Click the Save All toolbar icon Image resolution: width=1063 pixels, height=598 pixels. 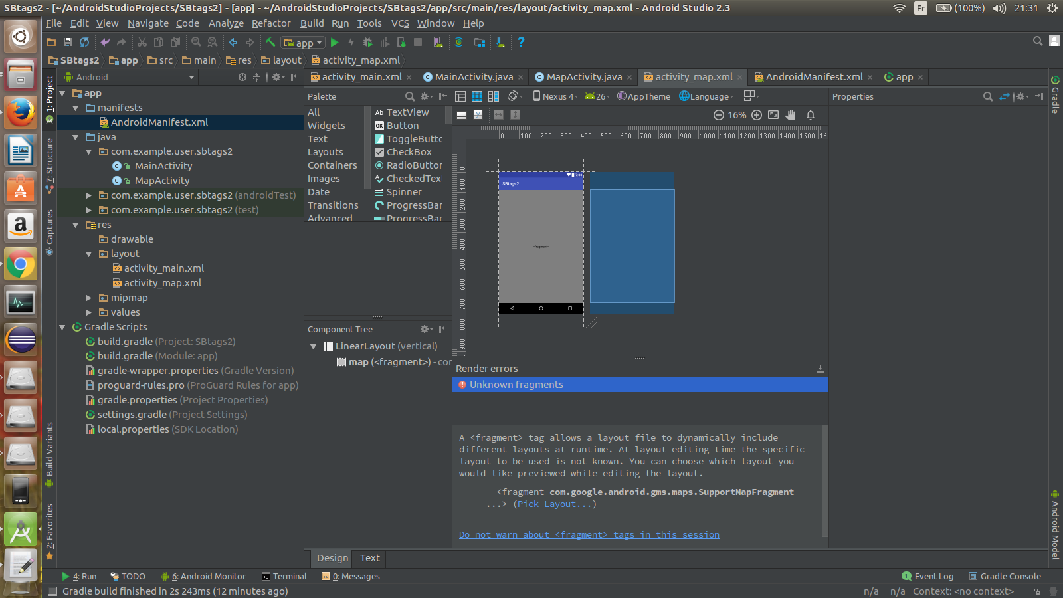tap(67, 42)
